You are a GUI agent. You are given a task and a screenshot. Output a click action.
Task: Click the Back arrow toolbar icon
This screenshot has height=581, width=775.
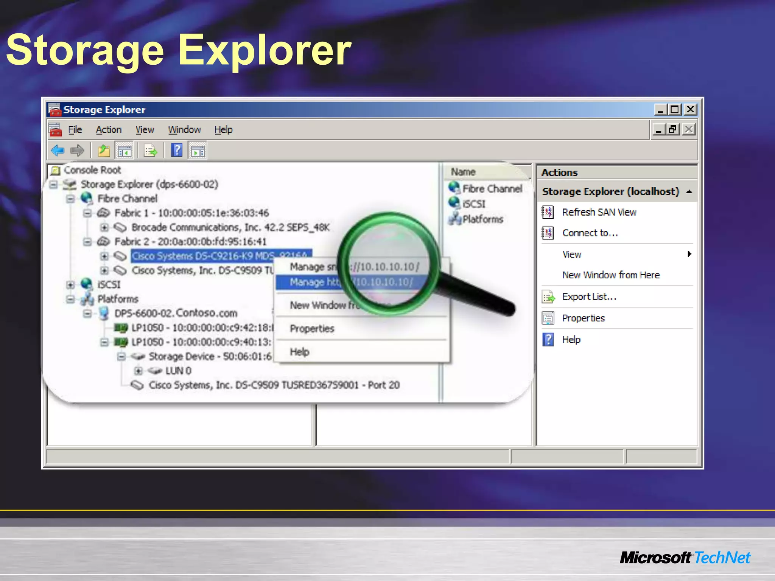pos(58,151)
